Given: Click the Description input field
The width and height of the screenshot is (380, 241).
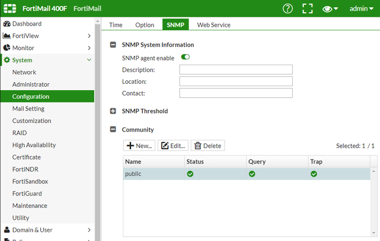Looking at the screenshot, I should coord(236,70).
